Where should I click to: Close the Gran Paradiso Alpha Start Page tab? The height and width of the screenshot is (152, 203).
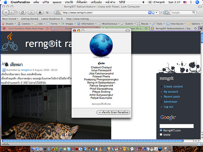[47, 28]
